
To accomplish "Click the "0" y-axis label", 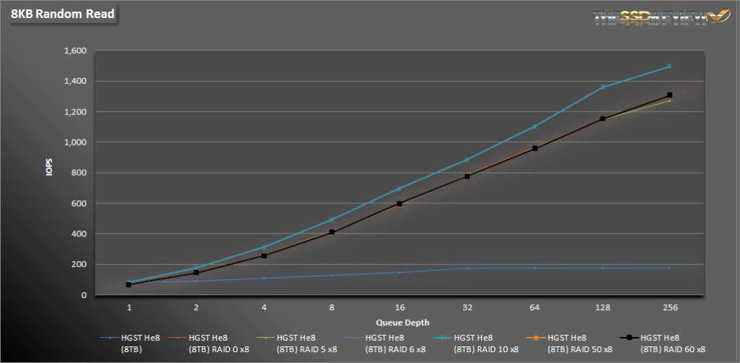I will click(x=85, y=295).
